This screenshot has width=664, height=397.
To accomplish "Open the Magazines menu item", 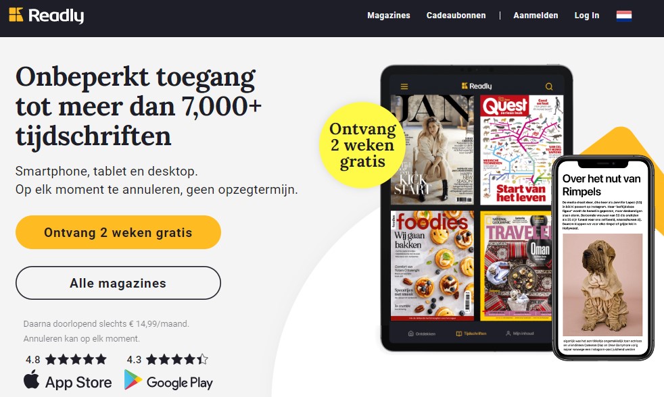I will coord(389,16).
